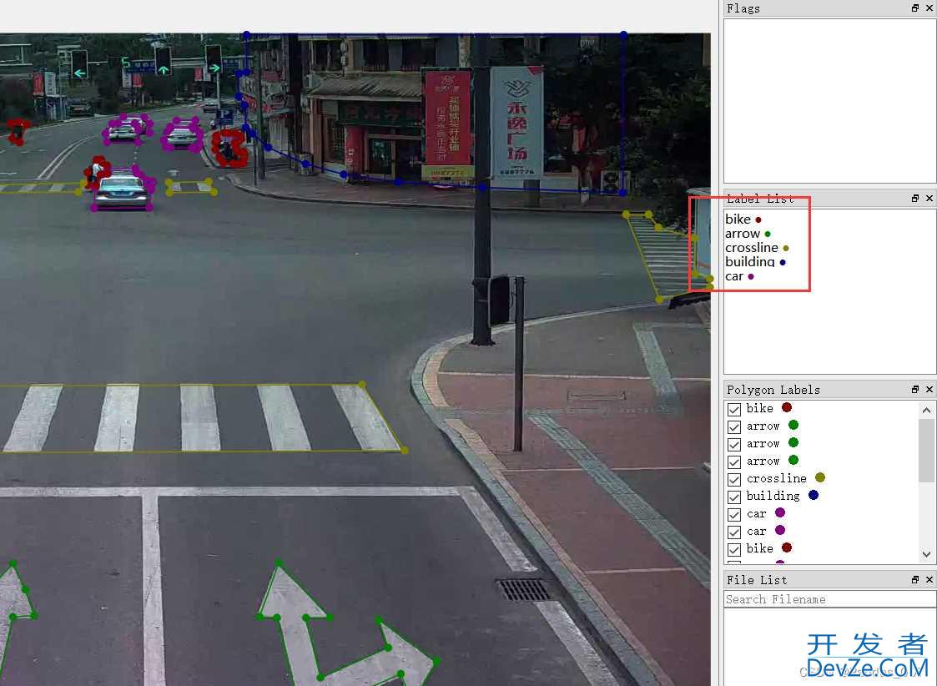Select building in the Label List
Screen dimensions: 937x686
755,262
